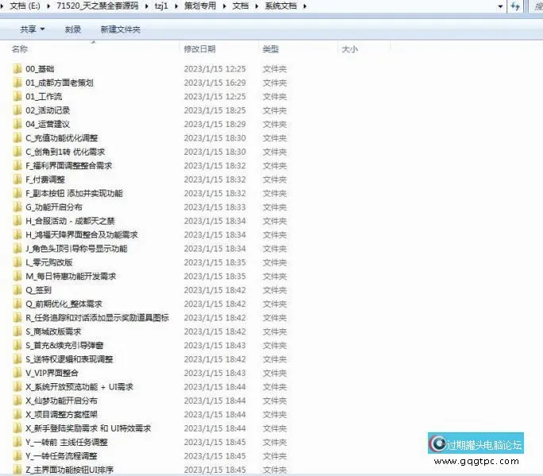Open the address bar history dropdown arrow

point(500,6)
